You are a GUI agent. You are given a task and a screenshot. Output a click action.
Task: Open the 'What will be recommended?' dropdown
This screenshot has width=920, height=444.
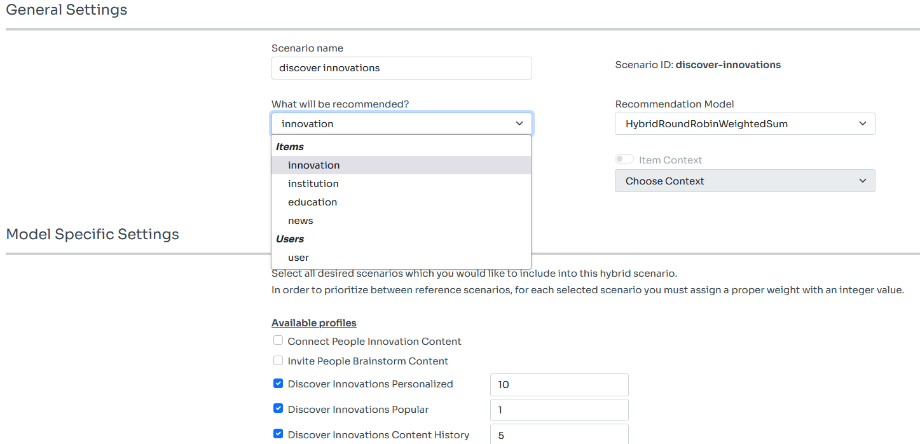[x=401, y=124]
